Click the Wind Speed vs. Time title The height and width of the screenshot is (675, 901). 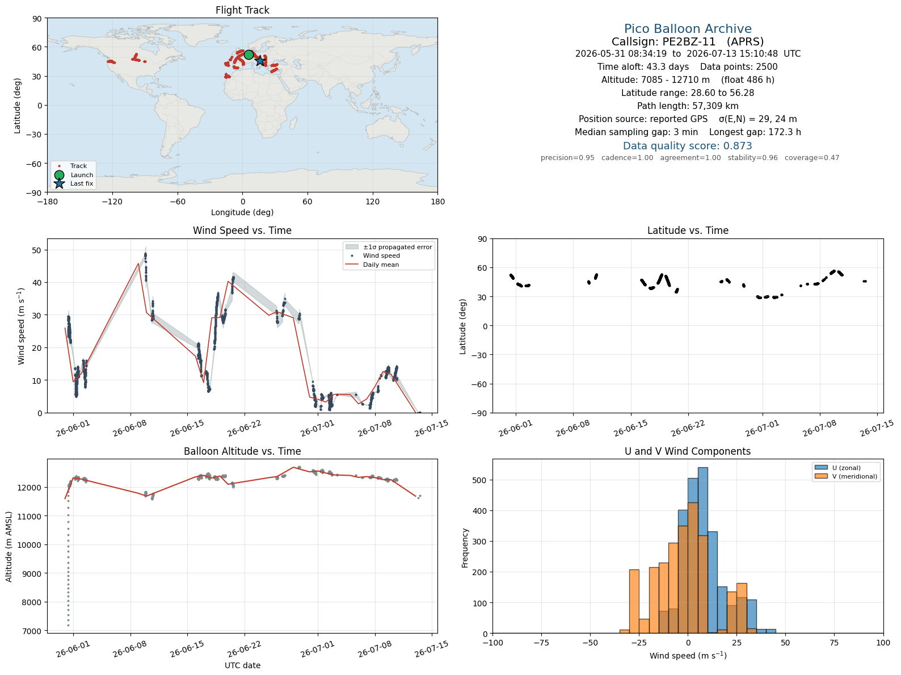coord(242,230)
